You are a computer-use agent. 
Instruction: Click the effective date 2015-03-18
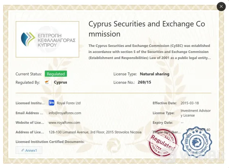[190, 103]
